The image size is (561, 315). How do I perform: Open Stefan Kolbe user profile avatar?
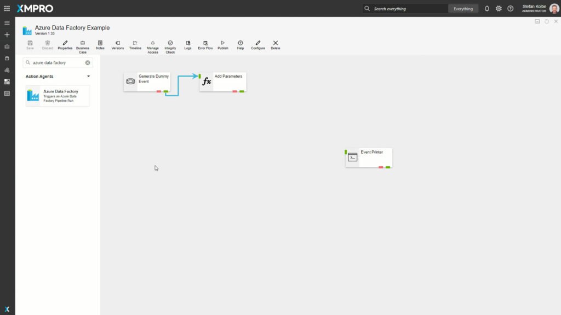(x=554, y=9)
